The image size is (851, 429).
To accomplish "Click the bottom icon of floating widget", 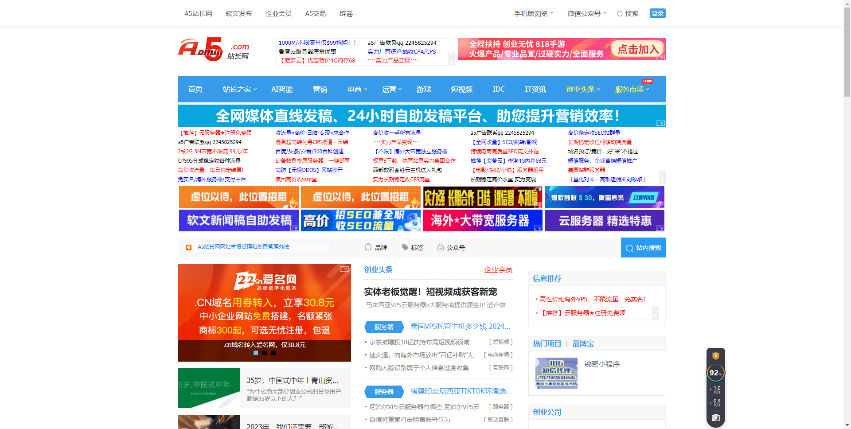I will coord(715,417).
